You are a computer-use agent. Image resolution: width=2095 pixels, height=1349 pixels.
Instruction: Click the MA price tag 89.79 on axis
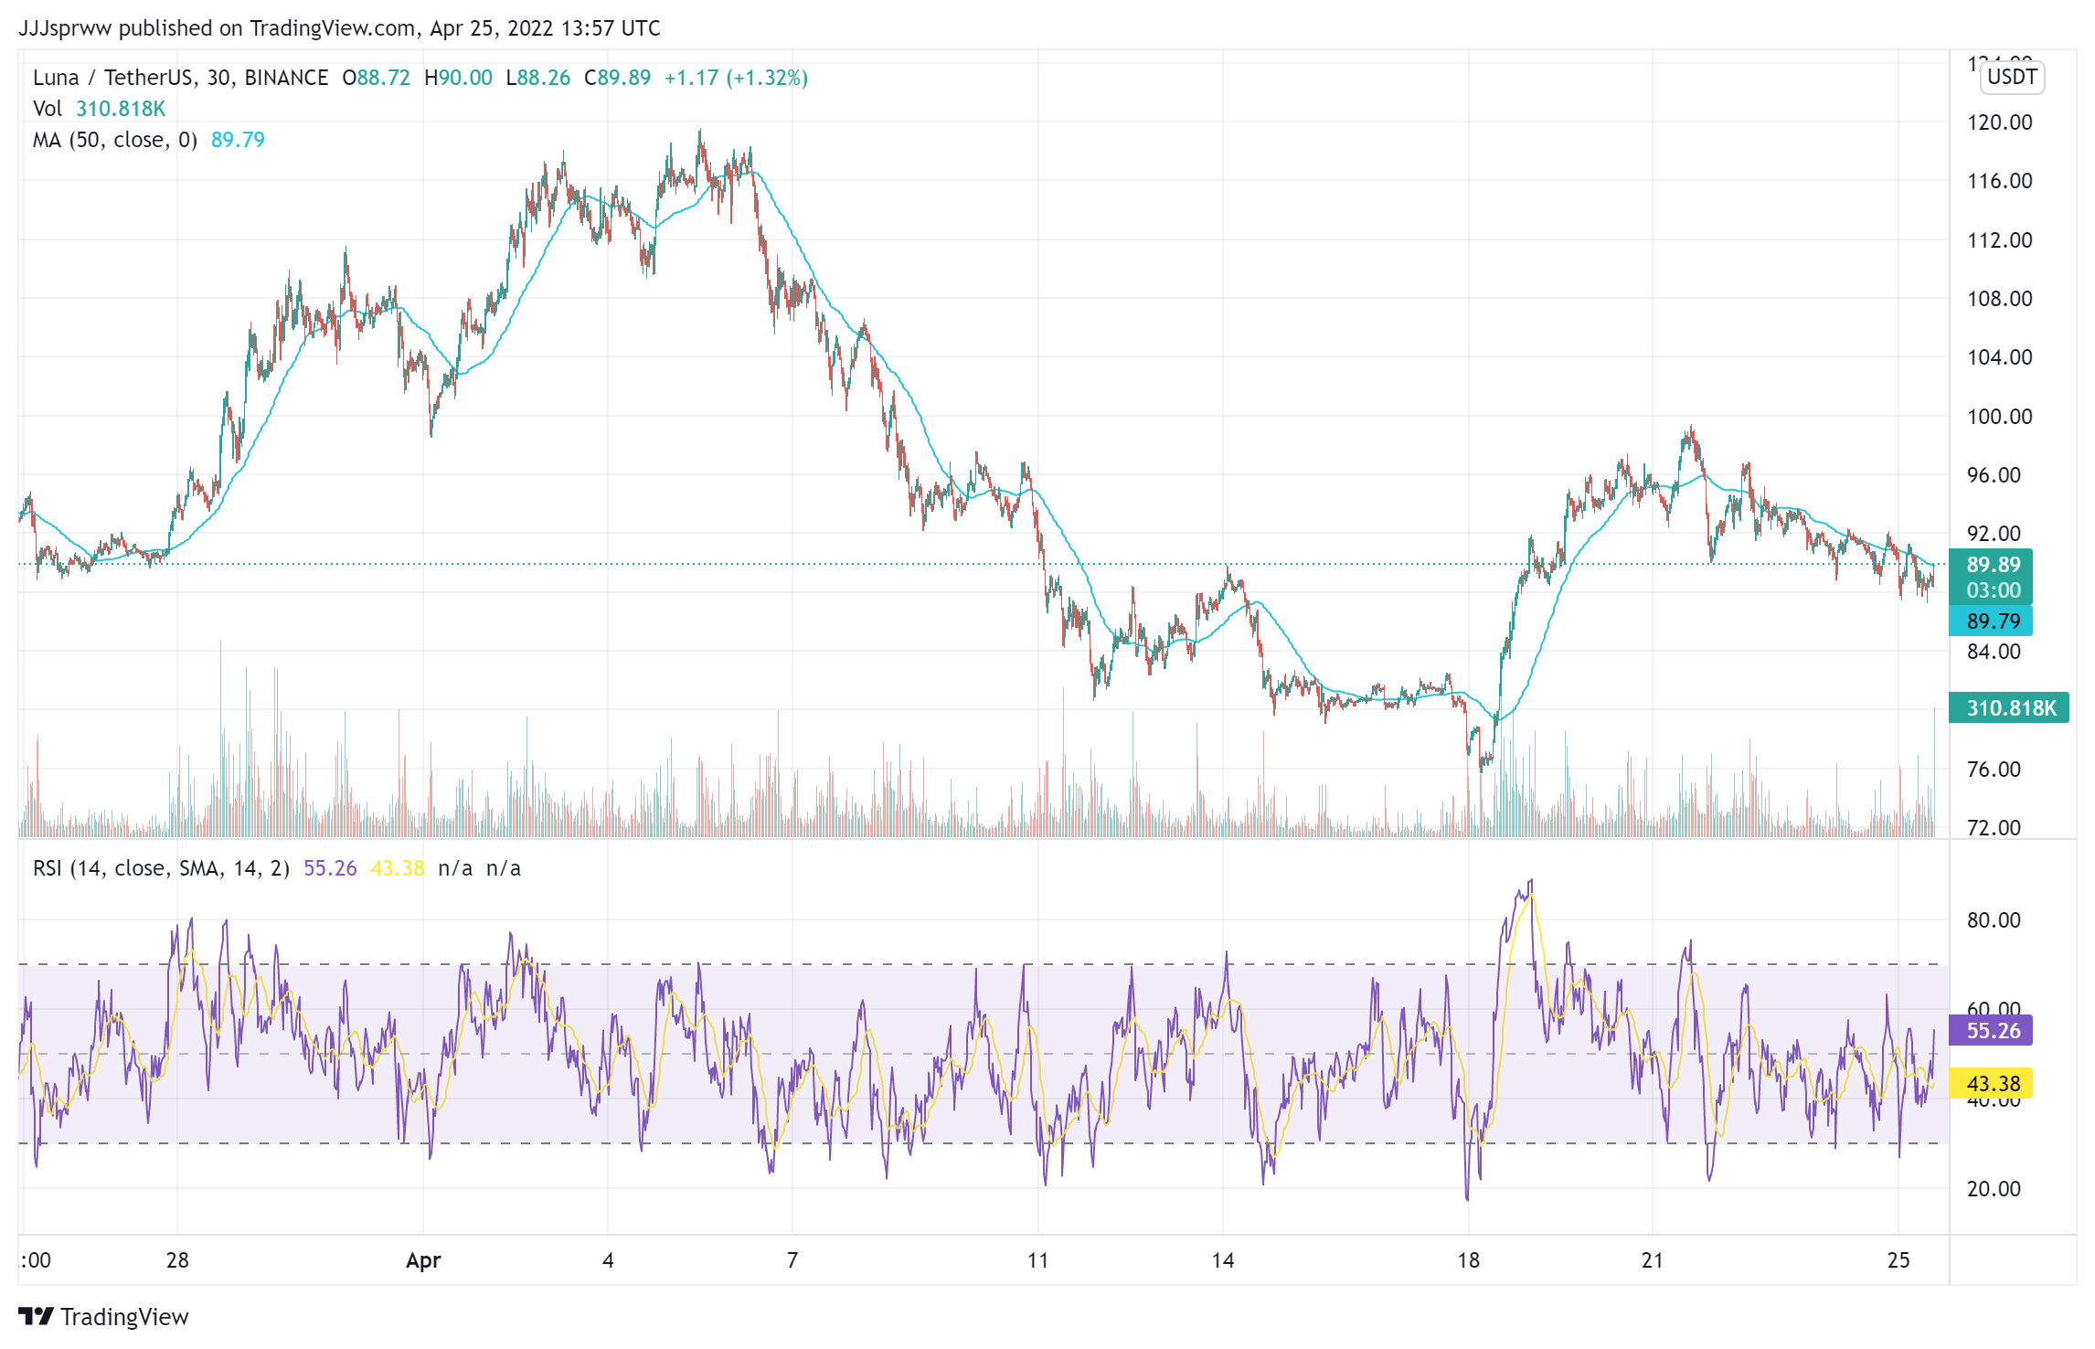[x=1991, y=621]
